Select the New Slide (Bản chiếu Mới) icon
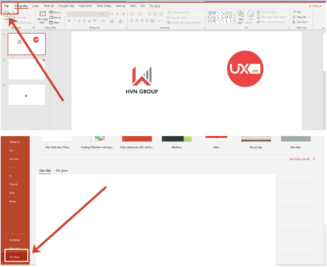Image resolution: width=327 pixels, height=267 pixels. [x=43, y=14]
